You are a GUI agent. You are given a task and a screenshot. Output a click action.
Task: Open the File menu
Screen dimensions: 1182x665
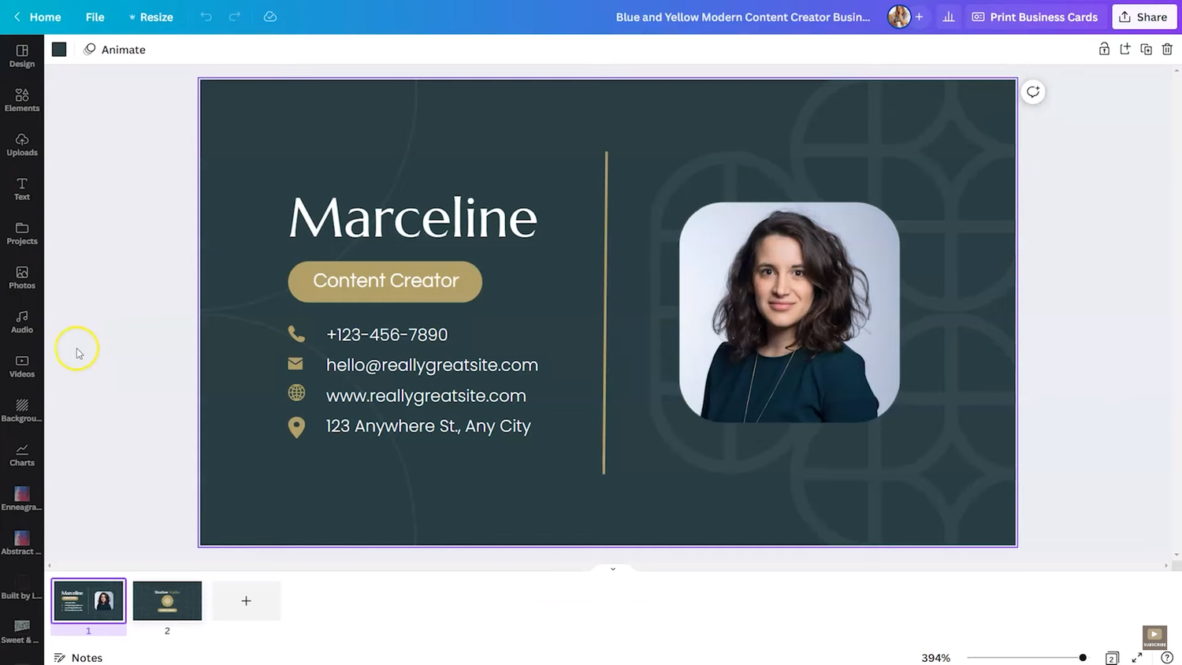pyautogui.click(x=95, y=17)
